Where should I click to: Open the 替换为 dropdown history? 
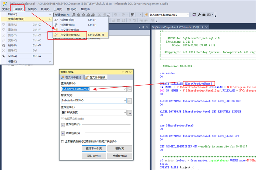point(124,101)
